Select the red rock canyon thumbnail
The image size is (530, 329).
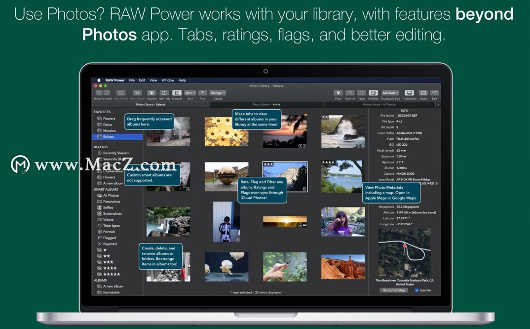click(343, 267)
